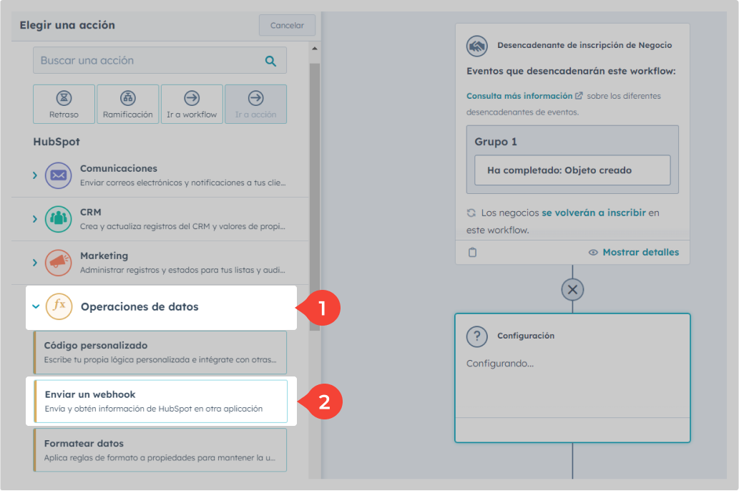Click the Comunicaciones envelope icon

(58, 175)
